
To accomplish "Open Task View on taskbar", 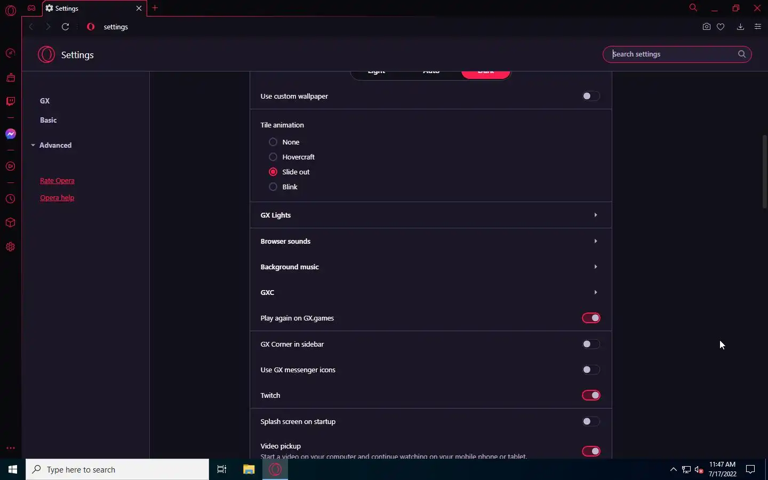I will [222, 469].
